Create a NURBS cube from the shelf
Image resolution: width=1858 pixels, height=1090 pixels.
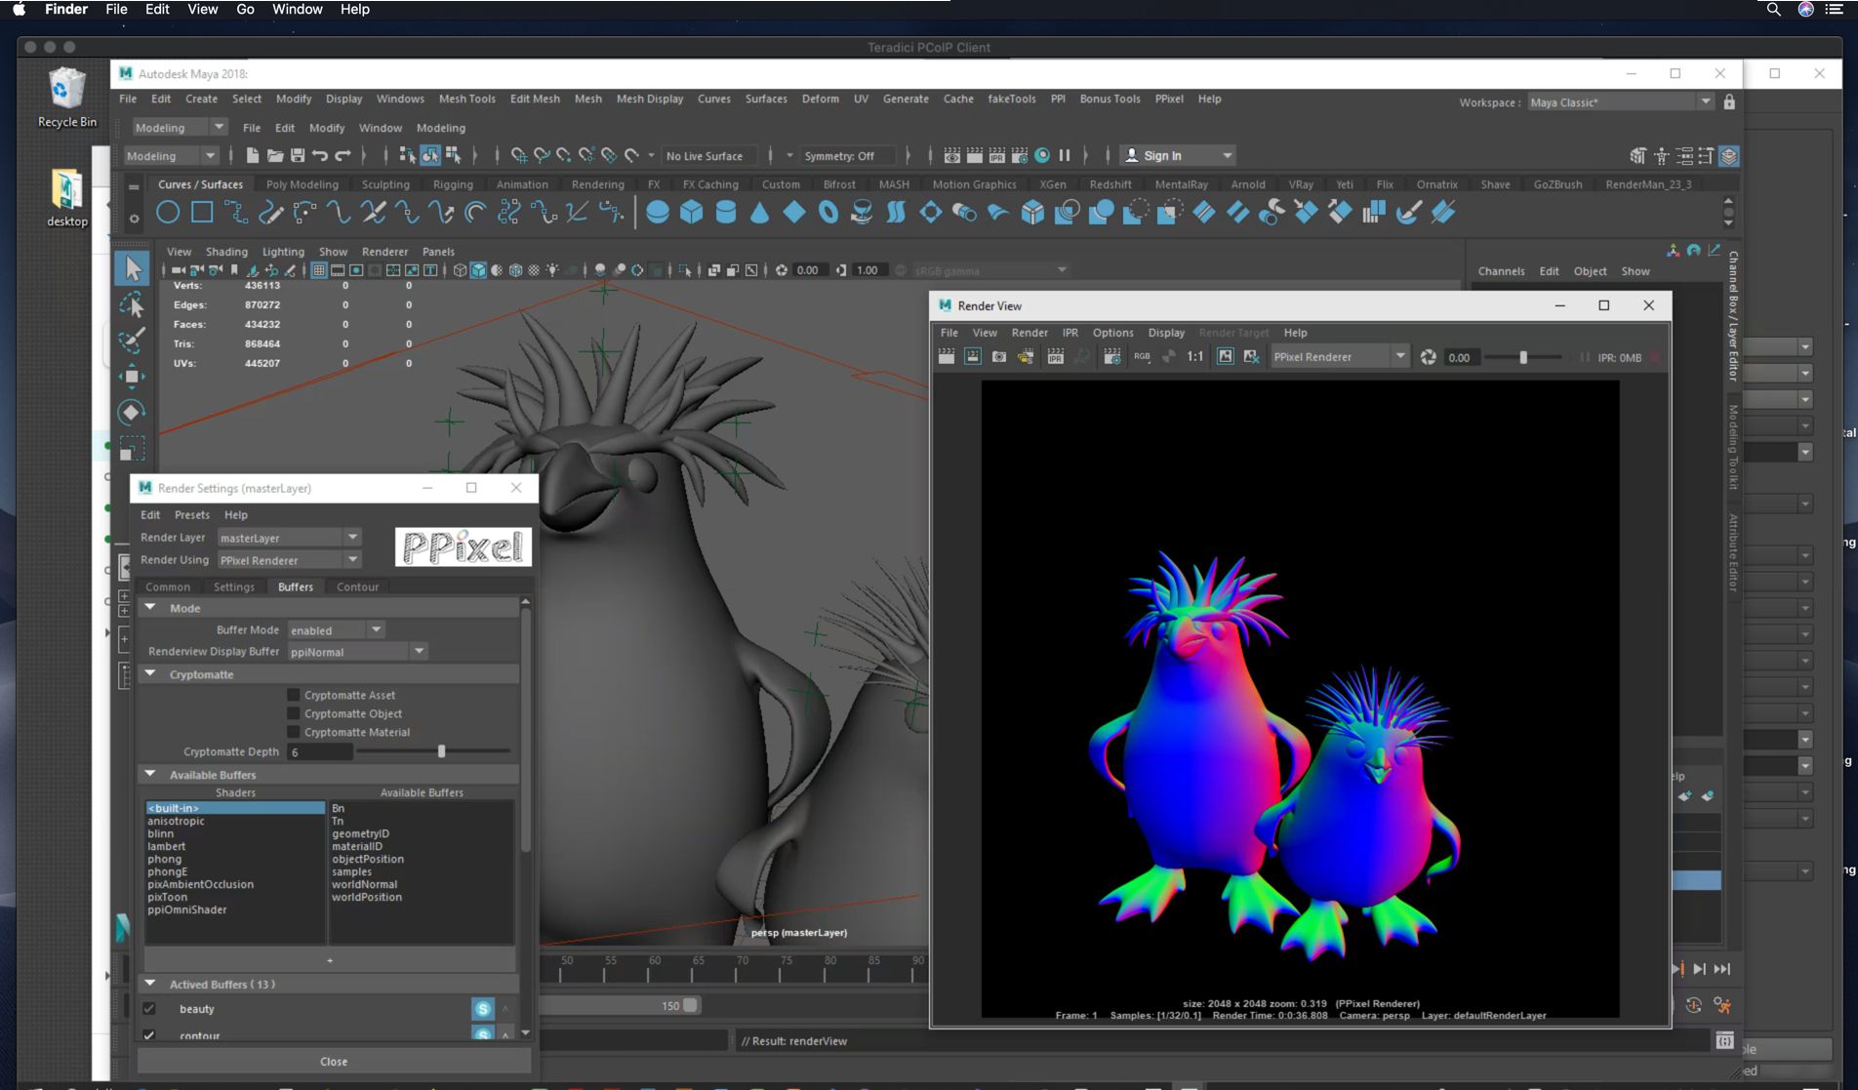(x=692, y=212)
